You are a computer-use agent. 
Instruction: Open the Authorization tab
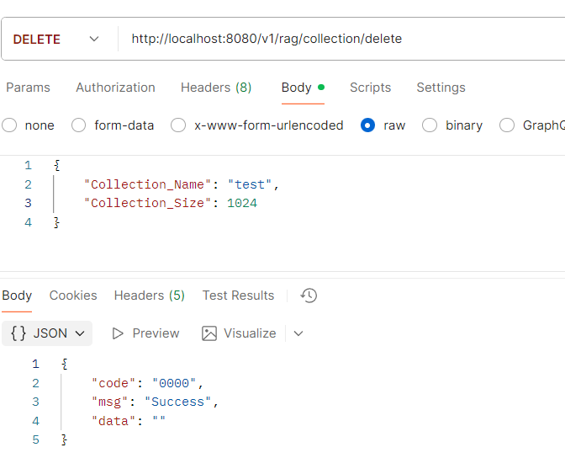pyautogui.click(x=115, y=88)
